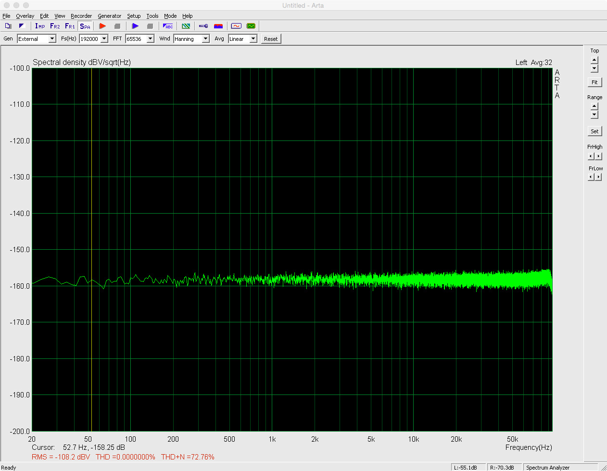Open the Generator menu
Image resolution: width=607 pixels, height=471 pixels.
pyautogui.click(x=110, y=16)
